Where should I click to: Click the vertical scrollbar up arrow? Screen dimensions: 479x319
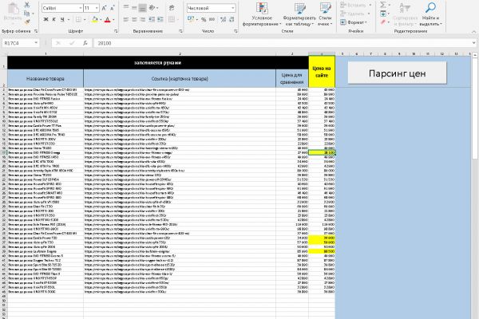475,55
